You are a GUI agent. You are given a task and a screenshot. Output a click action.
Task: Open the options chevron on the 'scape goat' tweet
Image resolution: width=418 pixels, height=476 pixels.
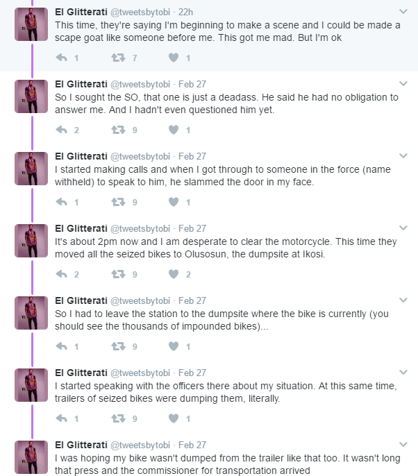click(x=403, y=12)
